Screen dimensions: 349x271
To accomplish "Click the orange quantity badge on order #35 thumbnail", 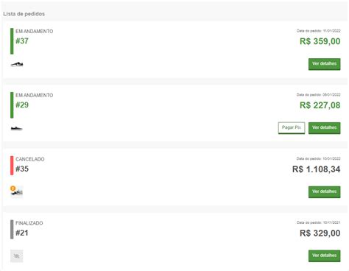I will coord(13,189).
